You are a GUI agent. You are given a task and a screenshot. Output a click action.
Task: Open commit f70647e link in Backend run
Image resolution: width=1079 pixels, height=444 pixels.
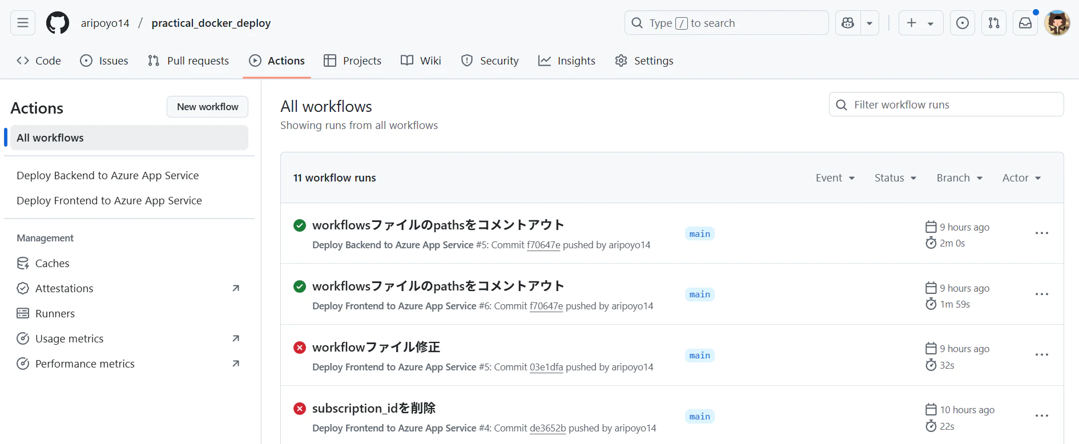(543, 245)
